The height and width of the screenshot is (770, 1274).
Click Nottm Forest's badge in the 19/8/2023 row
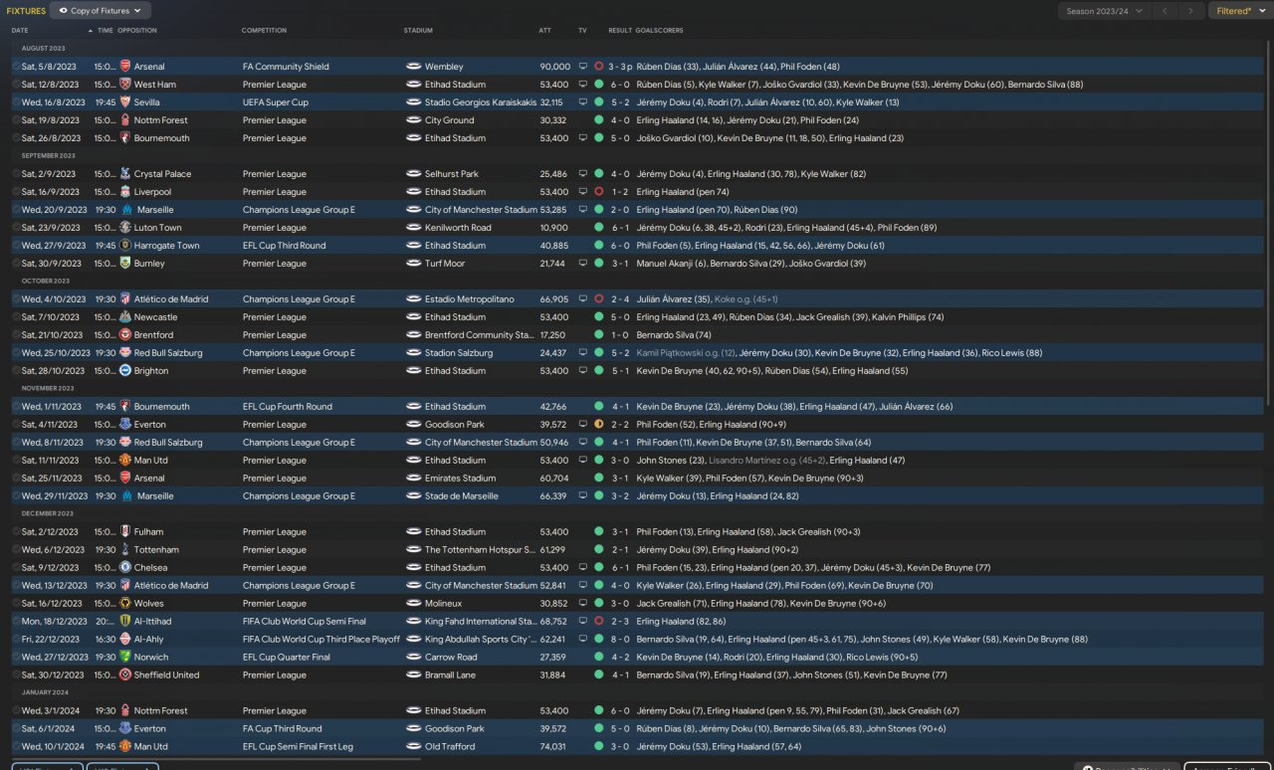click(125, 120)
